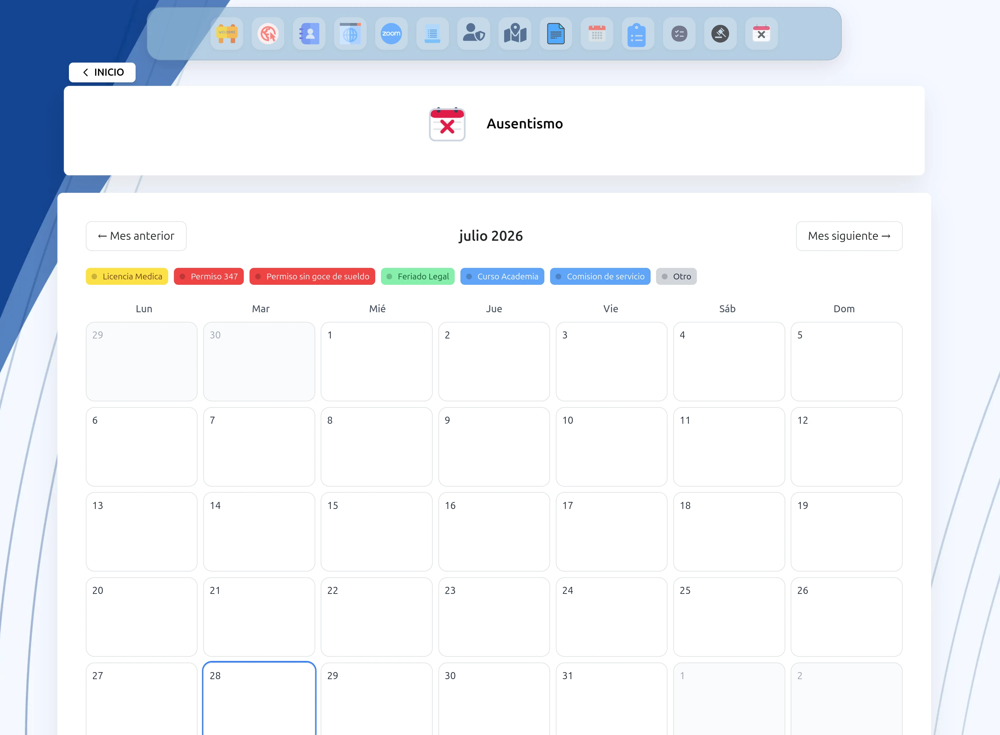Open the Welcome sign icon in dock
1000x735 pixels.
[227, 34]
